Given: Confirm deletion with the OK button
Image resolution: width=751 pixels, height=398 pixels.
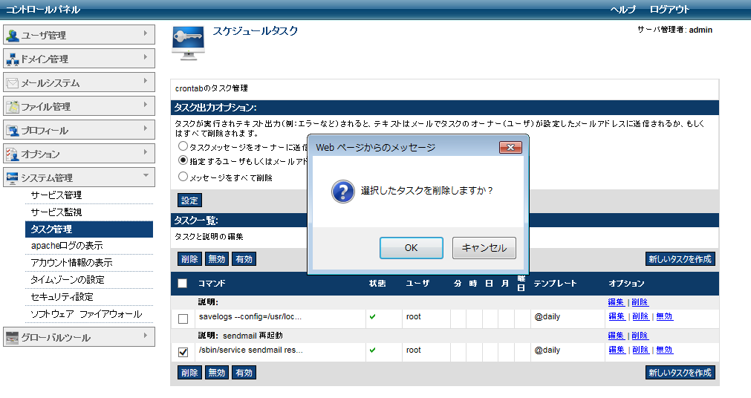Looking at the screenshot, I should tap(411, 248).
